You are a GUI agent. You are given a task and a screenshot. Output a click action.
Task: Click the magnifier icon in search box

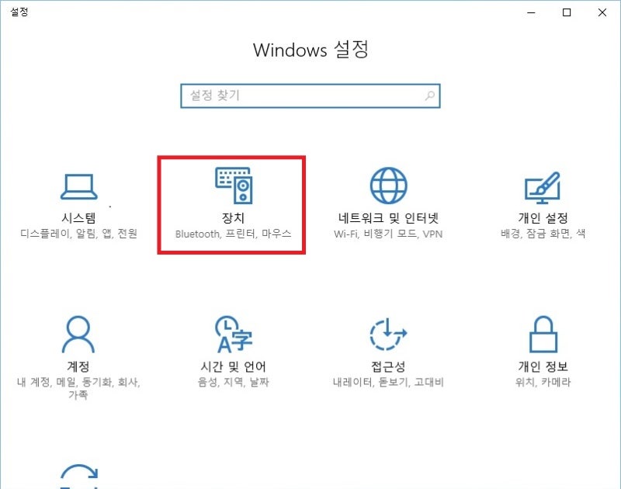tap(430, 95)
